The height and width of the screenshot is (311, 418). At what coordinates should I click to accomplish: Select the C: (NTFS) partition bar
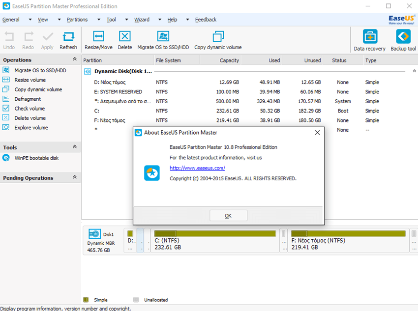(x=215, y=240)
